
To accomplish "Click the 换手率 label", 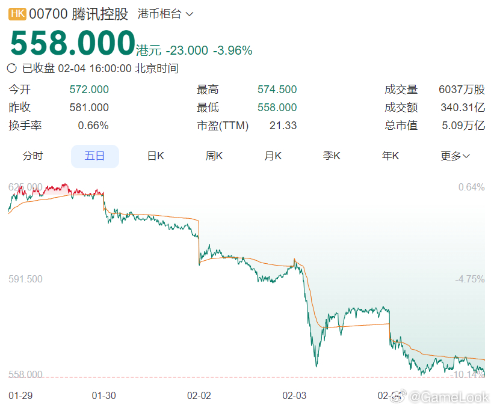I will pos(25,126).
